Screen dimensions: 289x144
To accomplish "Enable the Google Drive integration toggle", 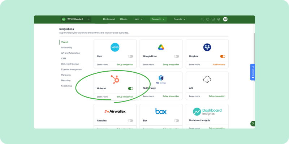I will 177,57.
